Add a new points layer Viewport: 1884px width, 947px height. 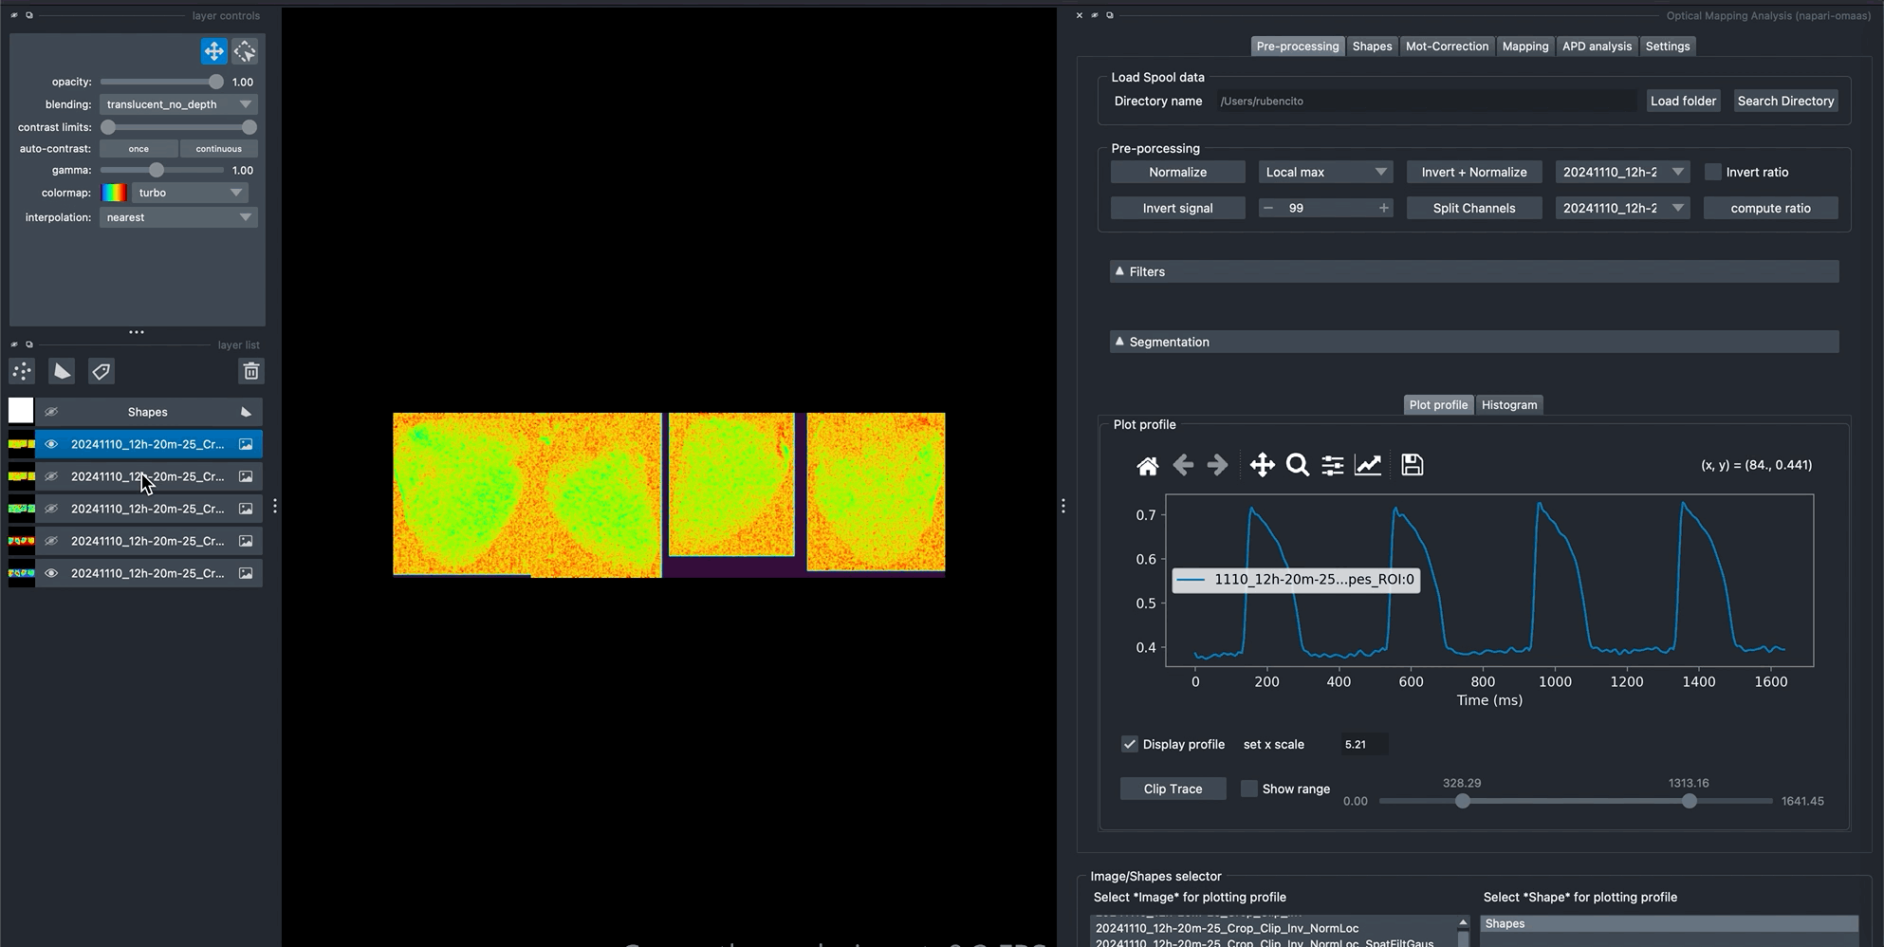(x=22, y=371)
